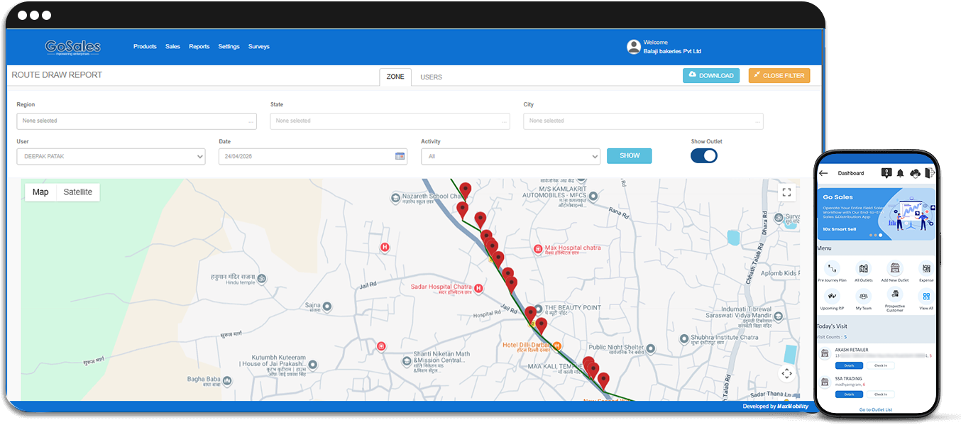This screenshot has width=961, height=425.
Task: Open the City multi-select dropdown
Action: coord(643,121)
